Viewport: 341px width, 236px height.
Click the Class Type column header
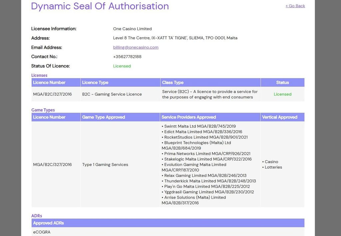pos(210,82)
